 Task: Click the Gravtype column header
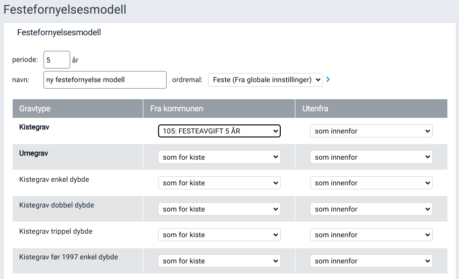tap(35, 109)
